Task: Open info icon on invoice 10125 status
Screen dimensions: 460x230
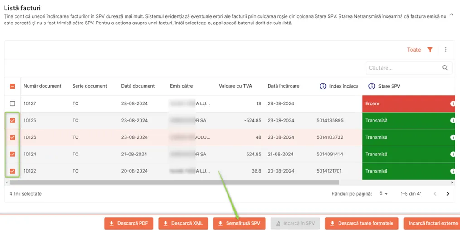Action: pyautogui.click(x=453, y=120)
